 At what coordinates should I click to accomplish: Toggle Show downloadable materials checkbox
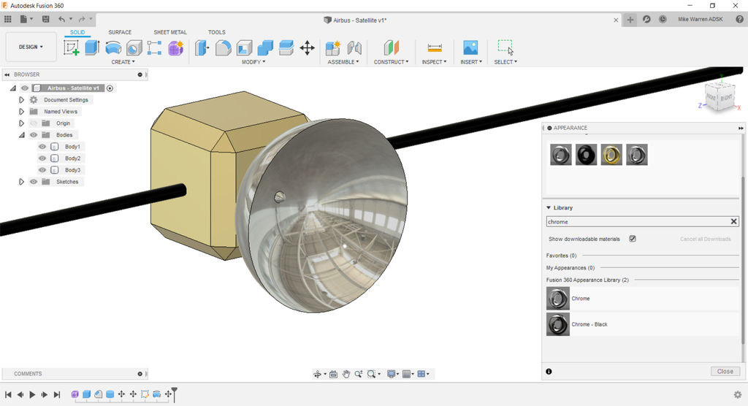tap(633, 239)
